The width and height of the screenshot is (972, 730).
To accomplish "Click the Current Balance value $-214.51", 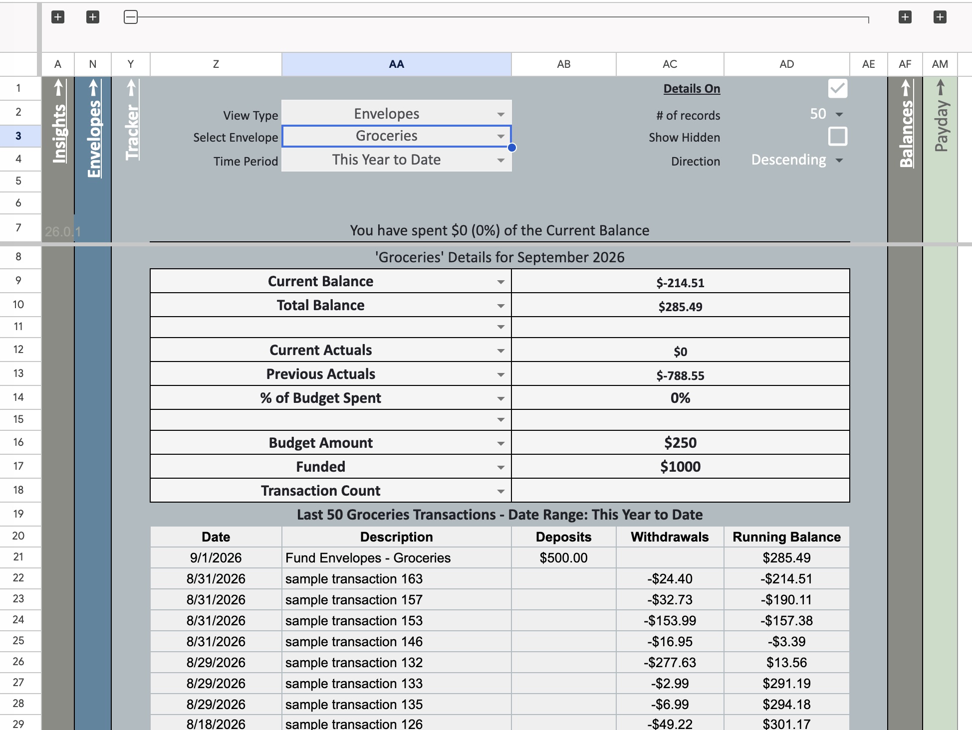I will (x=681, y=282).
